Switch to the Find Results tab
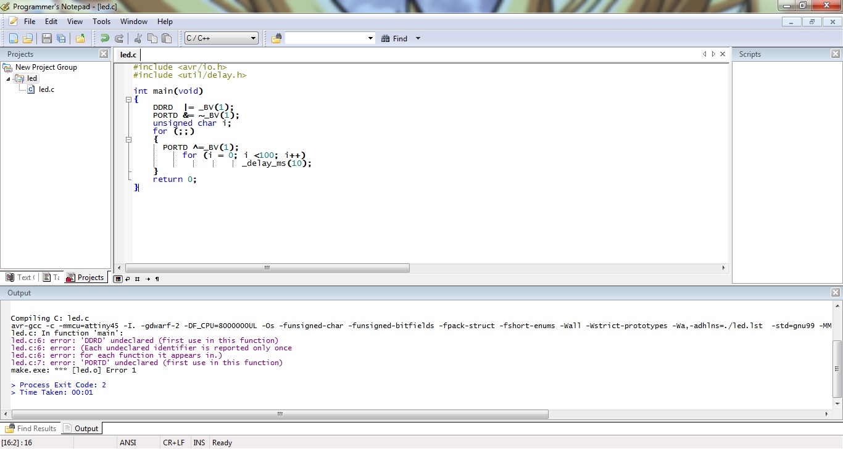 [31, 429]
